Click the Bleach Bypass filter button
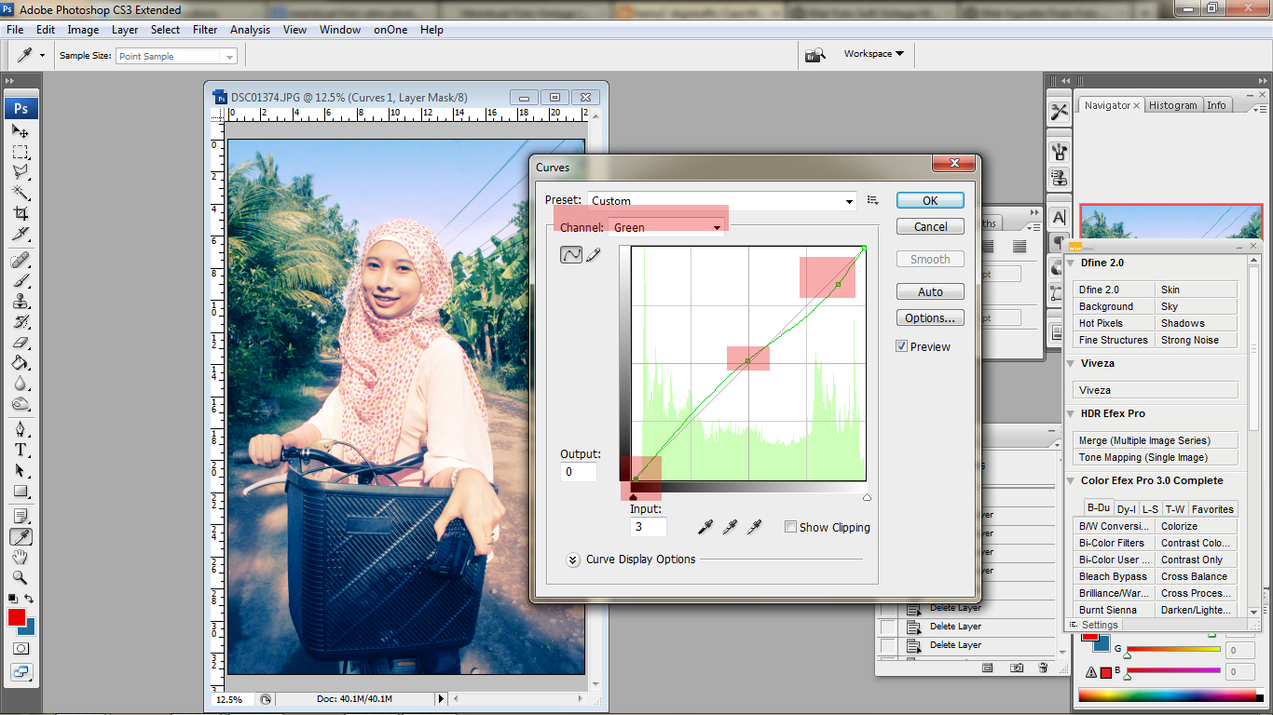The image size is (1273, 715). click(x=1114, y=576)
